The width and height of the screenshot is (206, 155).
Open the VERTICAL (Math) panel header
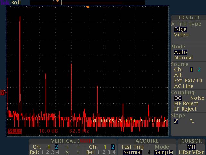coord(73,141)
